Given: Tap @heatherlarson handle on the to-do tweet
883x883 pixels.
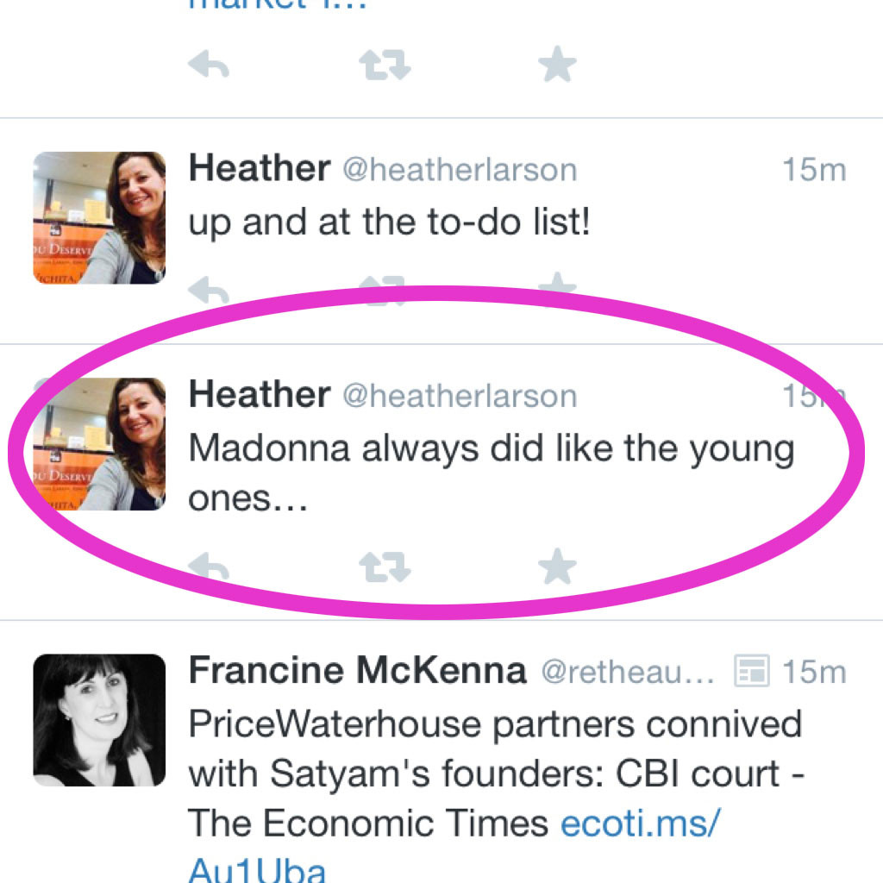Looking at the screenshot, I should [460, 170].
